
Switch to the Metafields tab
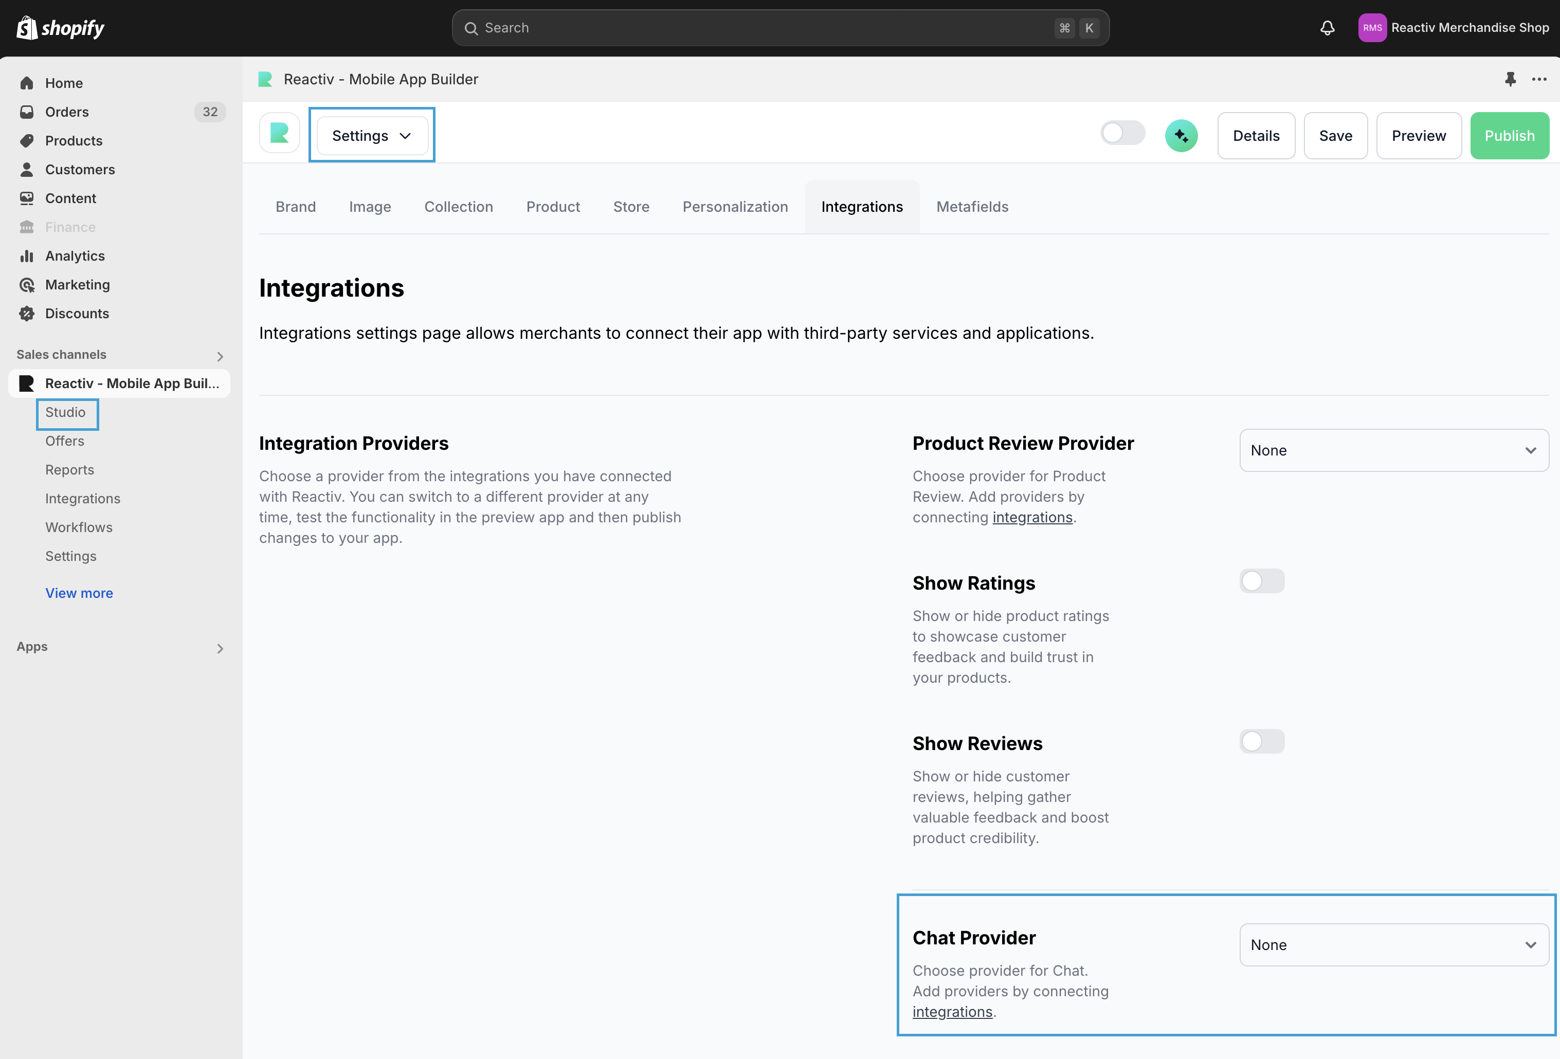[972, 207]
